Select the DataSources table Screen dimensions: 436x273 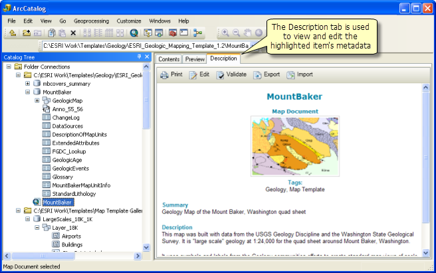[x=68, y=126]
